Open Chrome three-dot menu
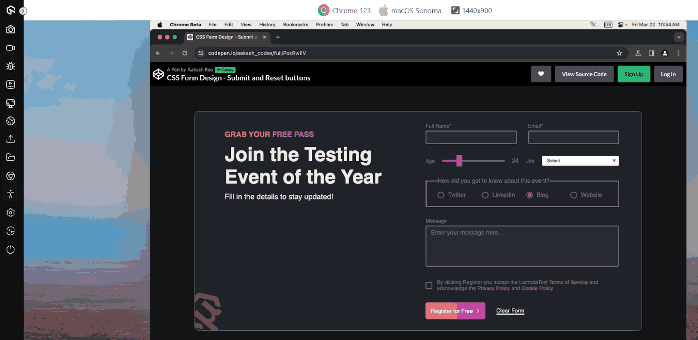This screenshot has width=698, height=340. 678,53
